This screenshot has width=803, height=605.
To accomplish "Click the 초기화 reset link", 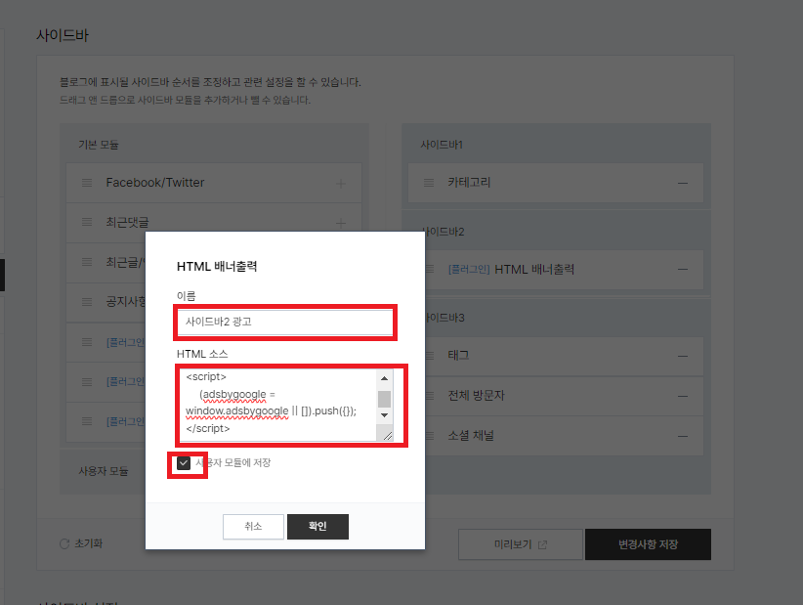I will (81, 543).
